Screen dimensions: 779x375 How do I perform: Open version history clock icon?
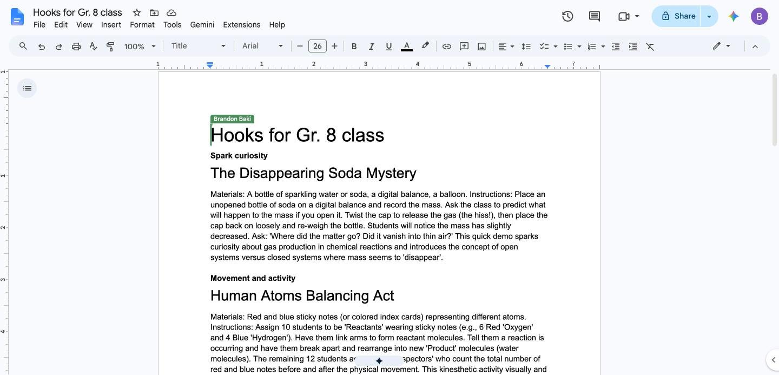point(567,16)
